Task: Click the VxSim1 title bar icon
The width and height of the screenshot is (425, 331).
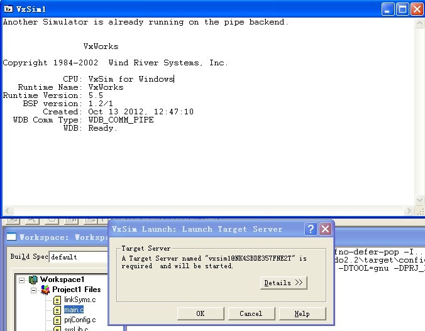Action: 8,9
